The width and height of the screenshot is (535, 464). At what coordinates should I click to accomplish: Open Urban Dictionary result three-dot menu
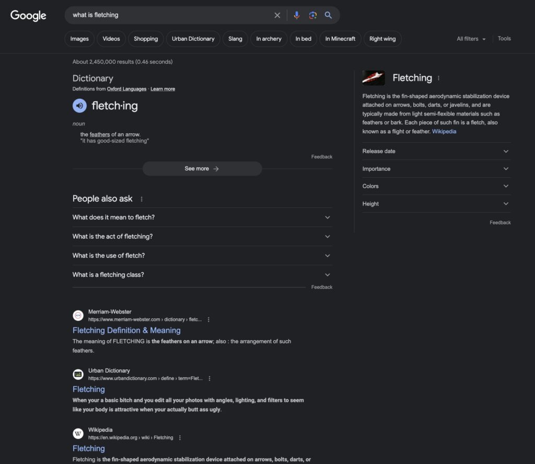(x=210, y=378)
